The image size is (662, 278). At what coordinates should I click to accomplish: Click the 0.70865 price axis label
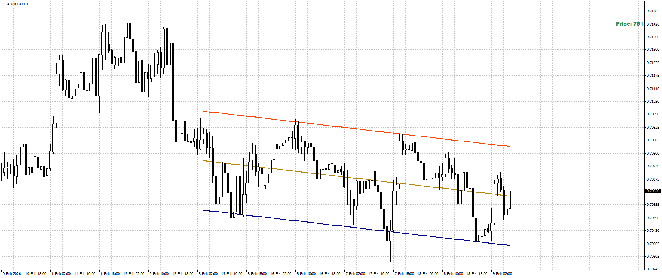point(653,140)
